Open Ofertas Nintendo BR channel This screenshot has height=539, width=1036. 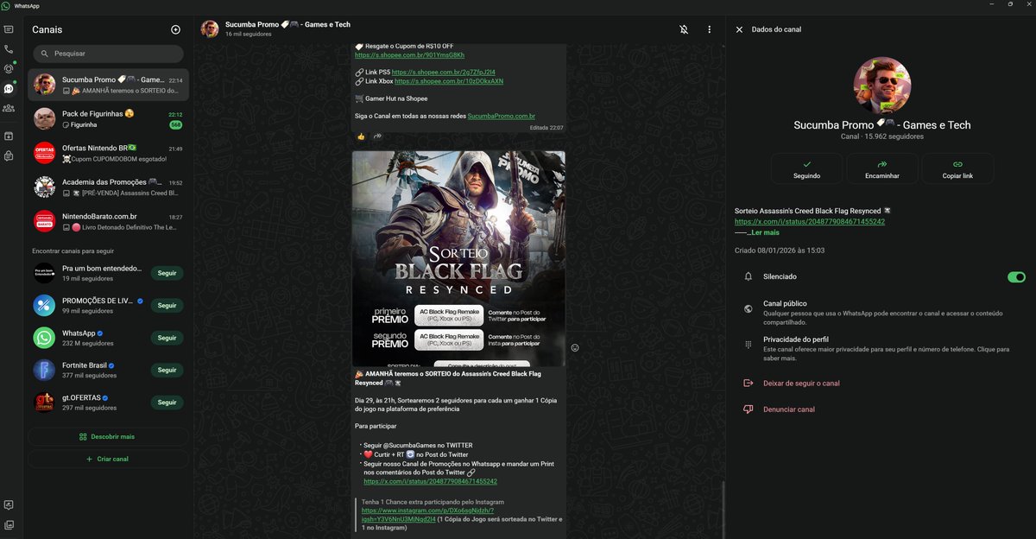pos(108,153)
